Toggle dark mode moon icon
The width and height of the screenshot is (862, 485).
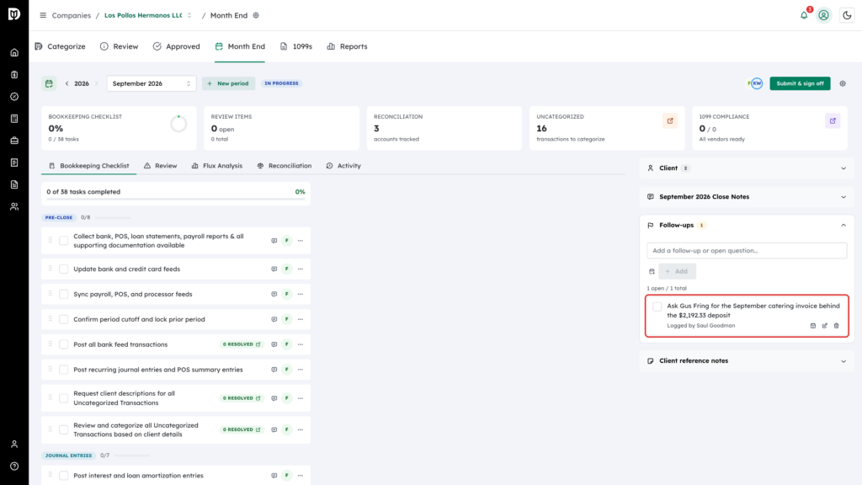pyautogui.click(x=847, y=15)
